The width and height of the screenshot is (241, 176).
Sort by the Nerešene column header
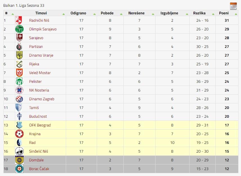click(136, 13)
